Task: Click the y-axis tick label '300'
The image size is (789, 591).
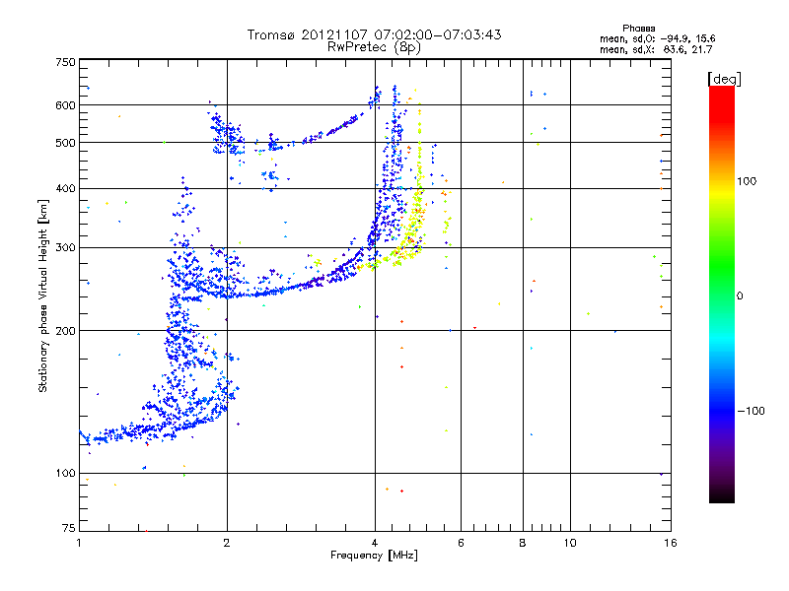Action: pyautogui.click(x=65, y=248)
